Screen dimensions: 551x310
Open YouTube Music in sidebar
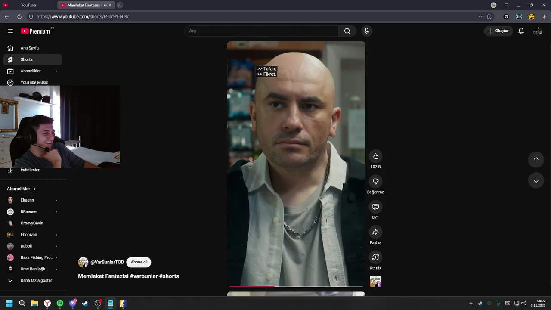pos(33,82)
